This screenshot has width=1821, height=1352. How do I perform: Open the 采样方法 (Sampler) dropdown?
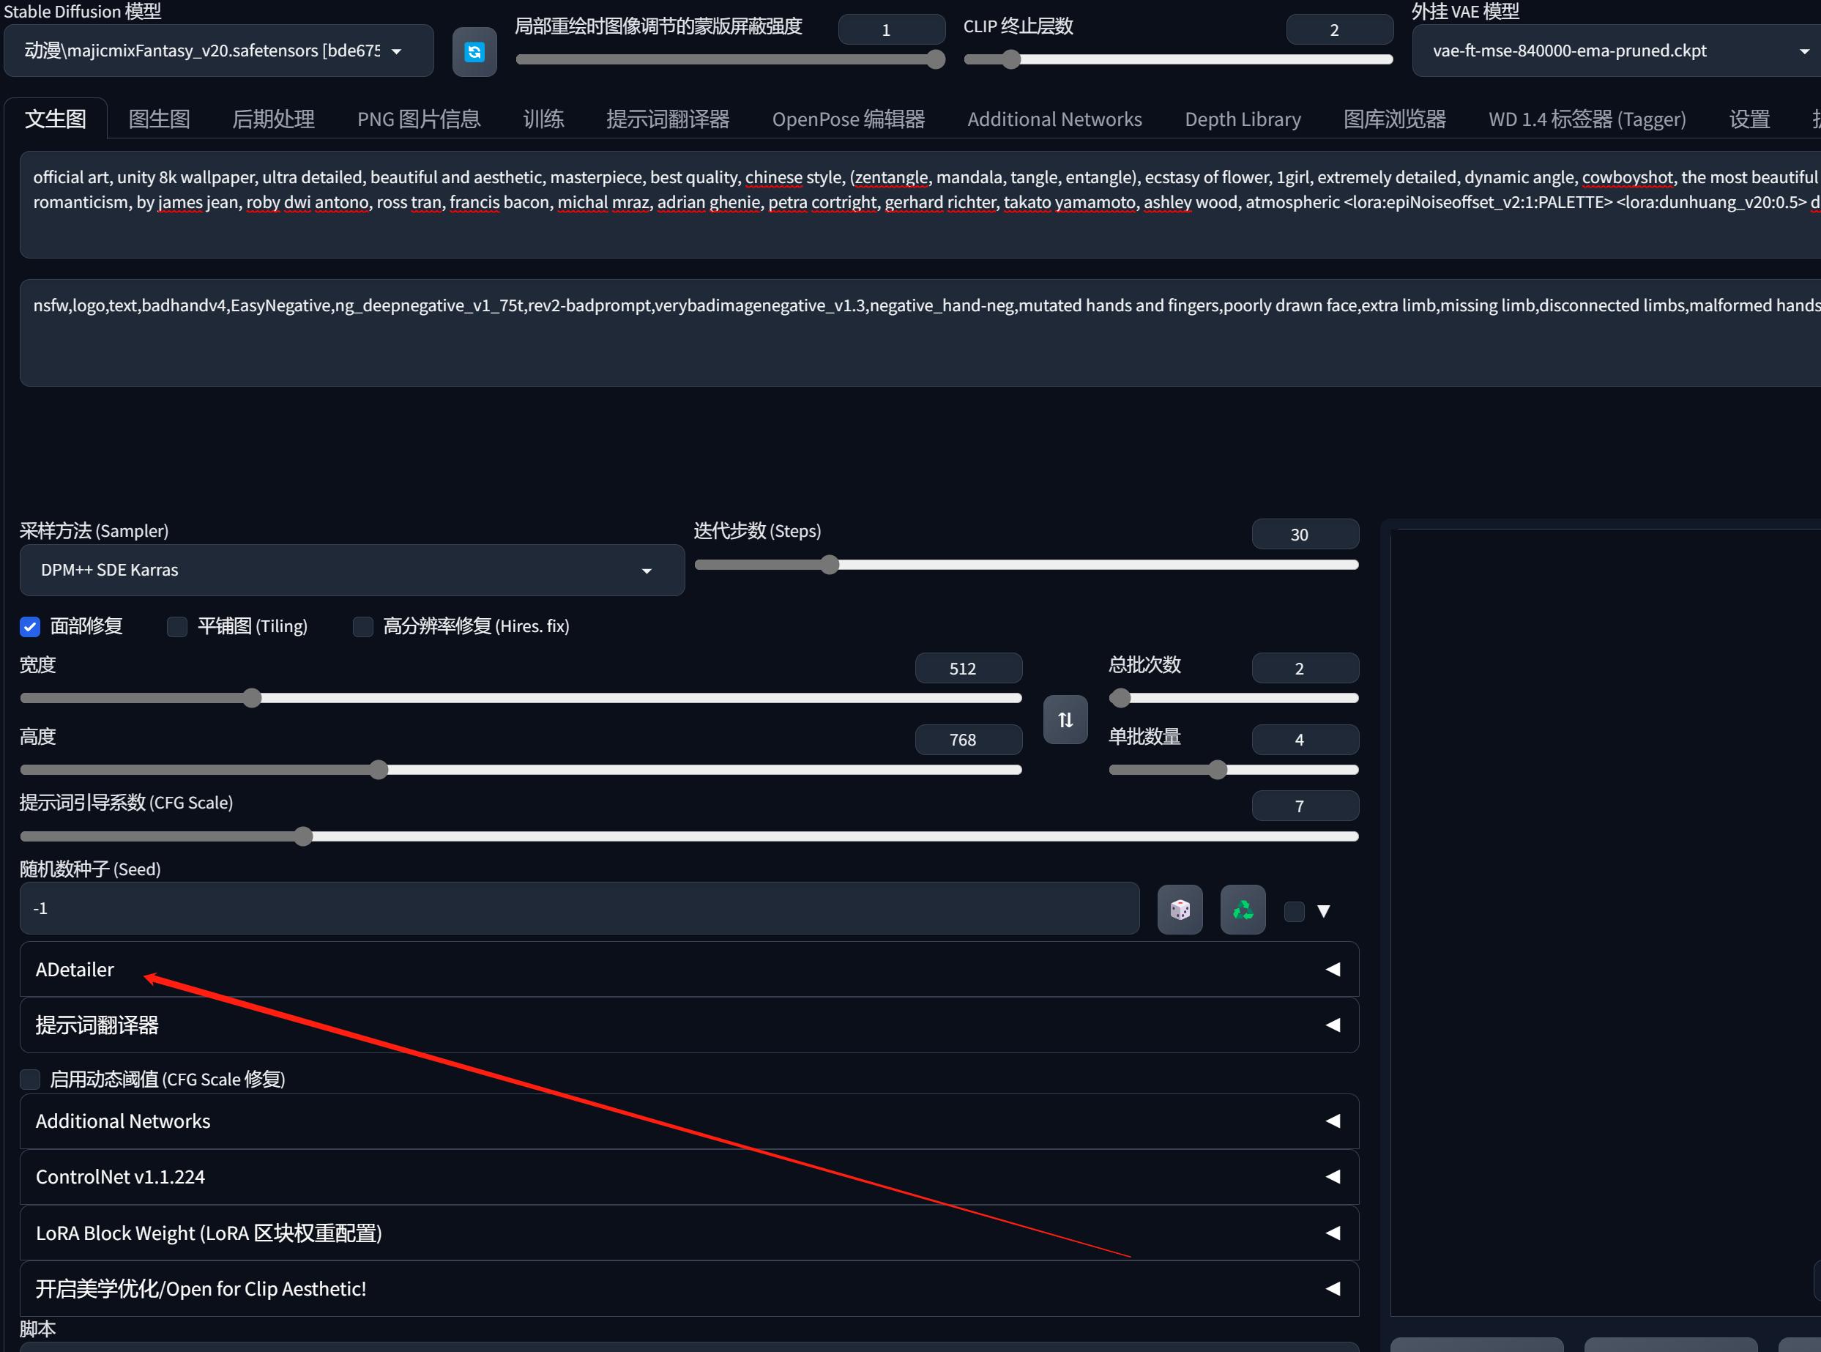351,571
